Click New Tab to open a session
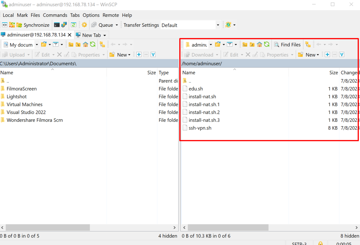360x245 pixels. [x=89, y=35]
